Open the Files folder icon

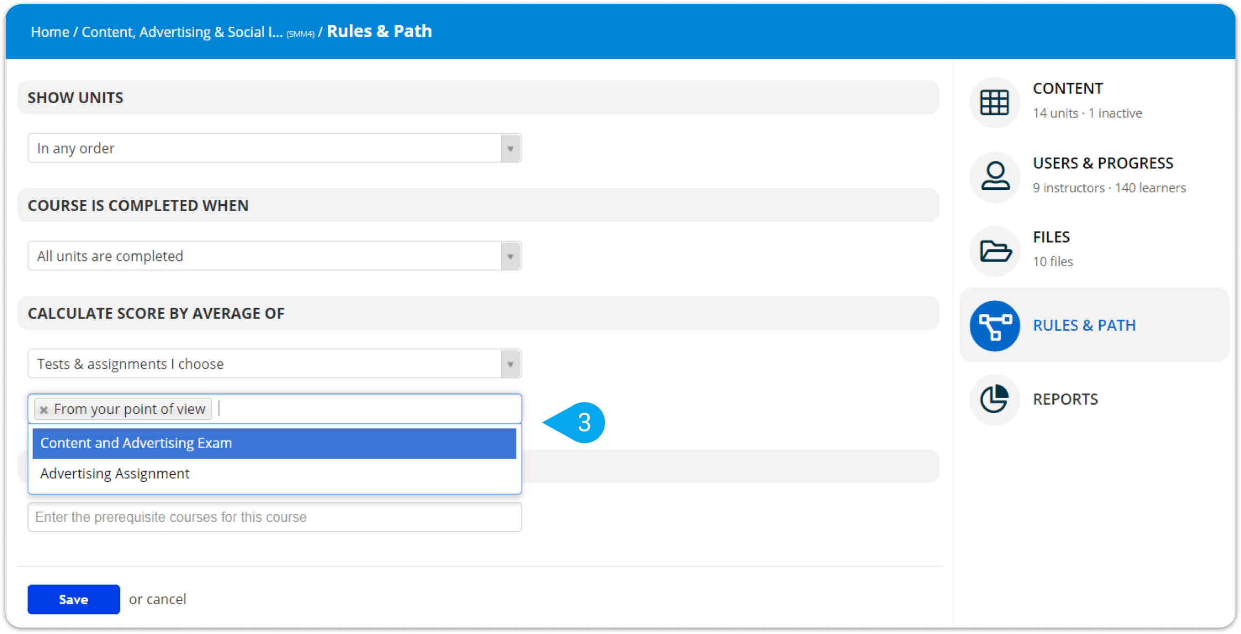(994, 251)
